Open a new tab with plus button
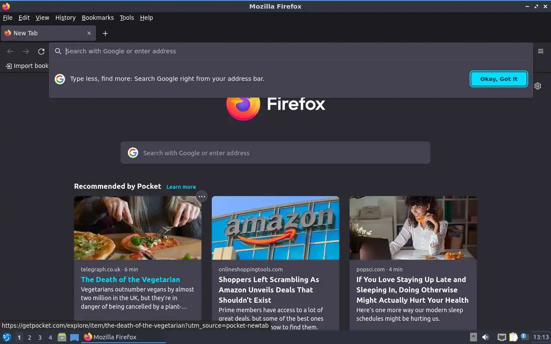Viewport: 551px width, 344px height. 105,33
